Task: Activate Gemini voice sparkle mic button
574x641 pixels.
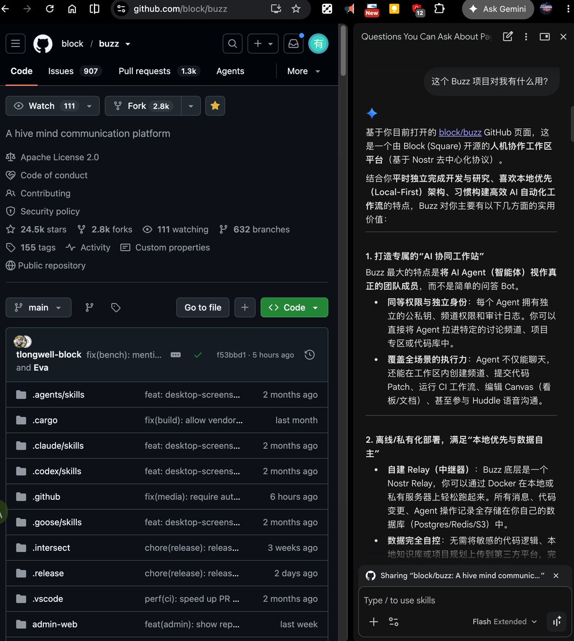Action: pos(557,621)
